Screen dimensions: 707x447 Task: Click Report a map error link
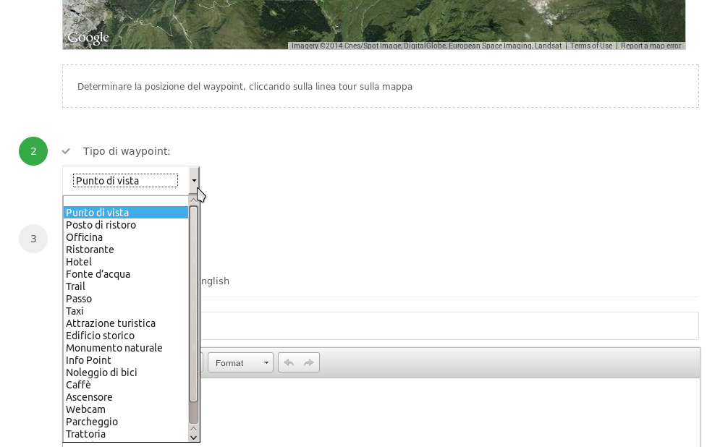[x=651, y=46]
